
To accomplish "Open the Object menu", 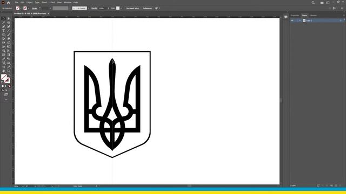I will point(29,2).
